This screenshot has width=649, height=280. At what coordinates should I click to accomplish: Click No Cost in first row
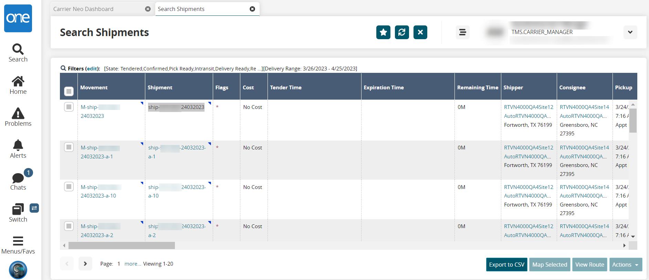[x=252, y=107]
